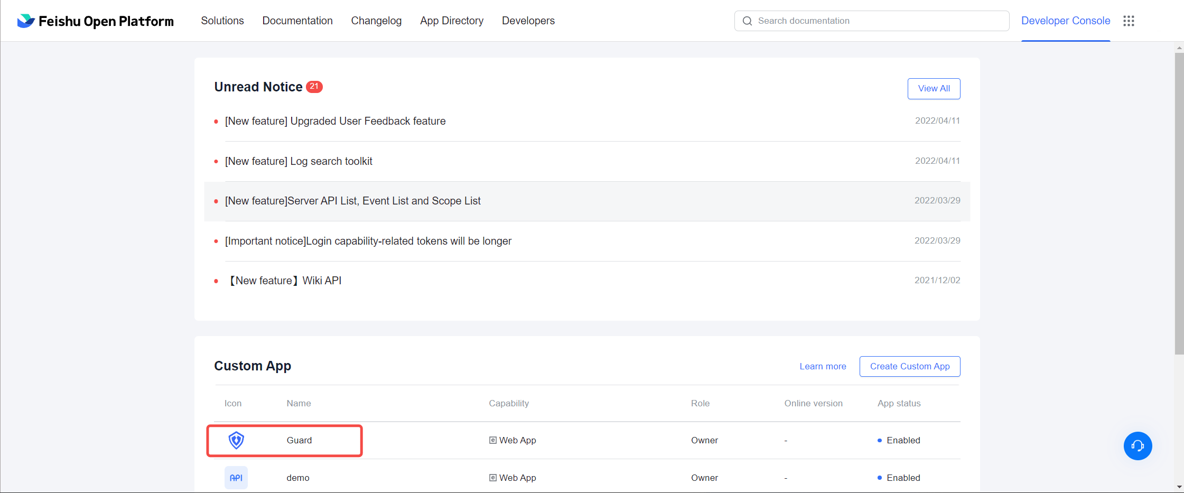Image resolution: width=1184 pixels, height=493 pixels.
Task: Open the Solutions menu
Action: tap(222, 21)
